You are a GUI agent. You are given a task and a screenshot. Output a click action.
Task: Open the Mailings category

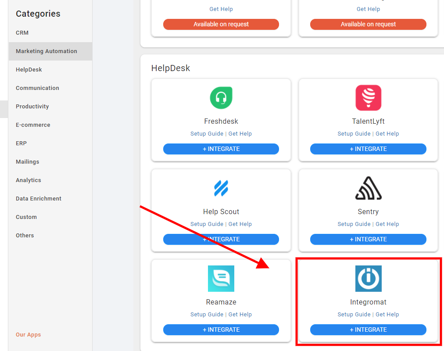[x=50, y=161]
